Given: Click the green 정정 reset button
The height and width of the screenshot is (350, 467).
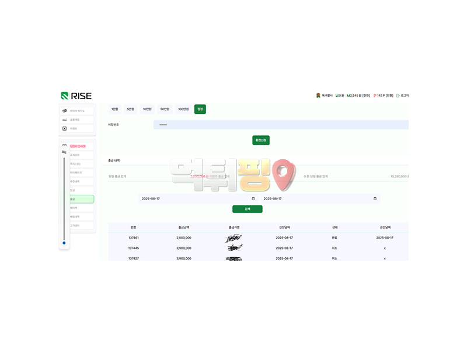Looking at the screenshot, I should pyautogui.click(x=200, y=109).
